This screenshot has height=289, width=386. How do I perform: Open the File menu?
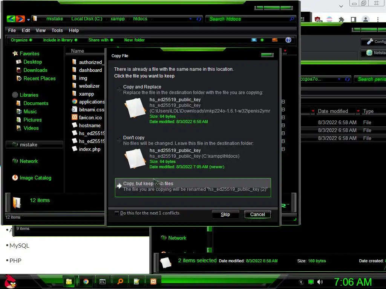coord(12,30)
